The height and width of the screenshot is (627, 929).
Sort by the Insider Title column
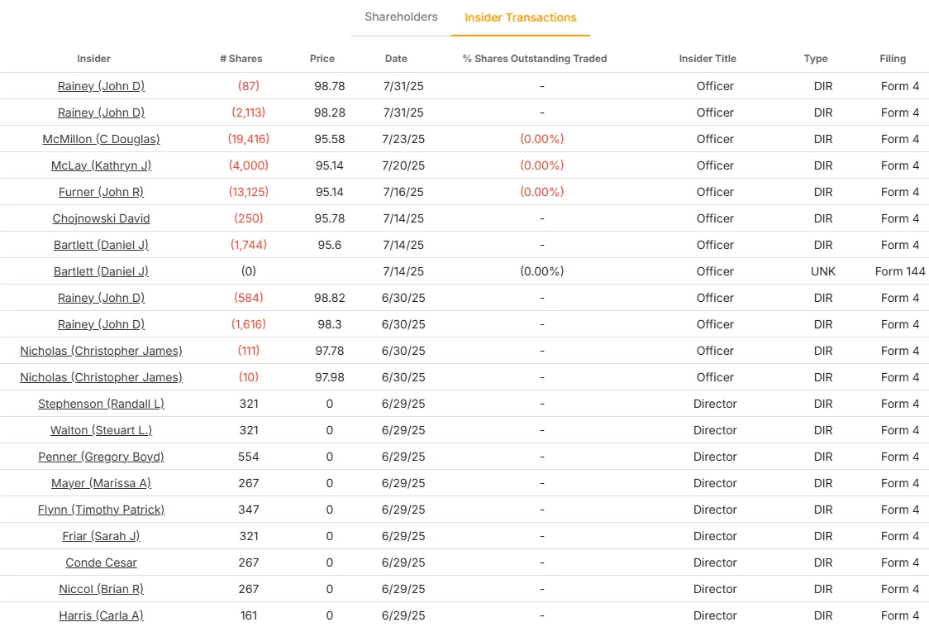[707, 59]
